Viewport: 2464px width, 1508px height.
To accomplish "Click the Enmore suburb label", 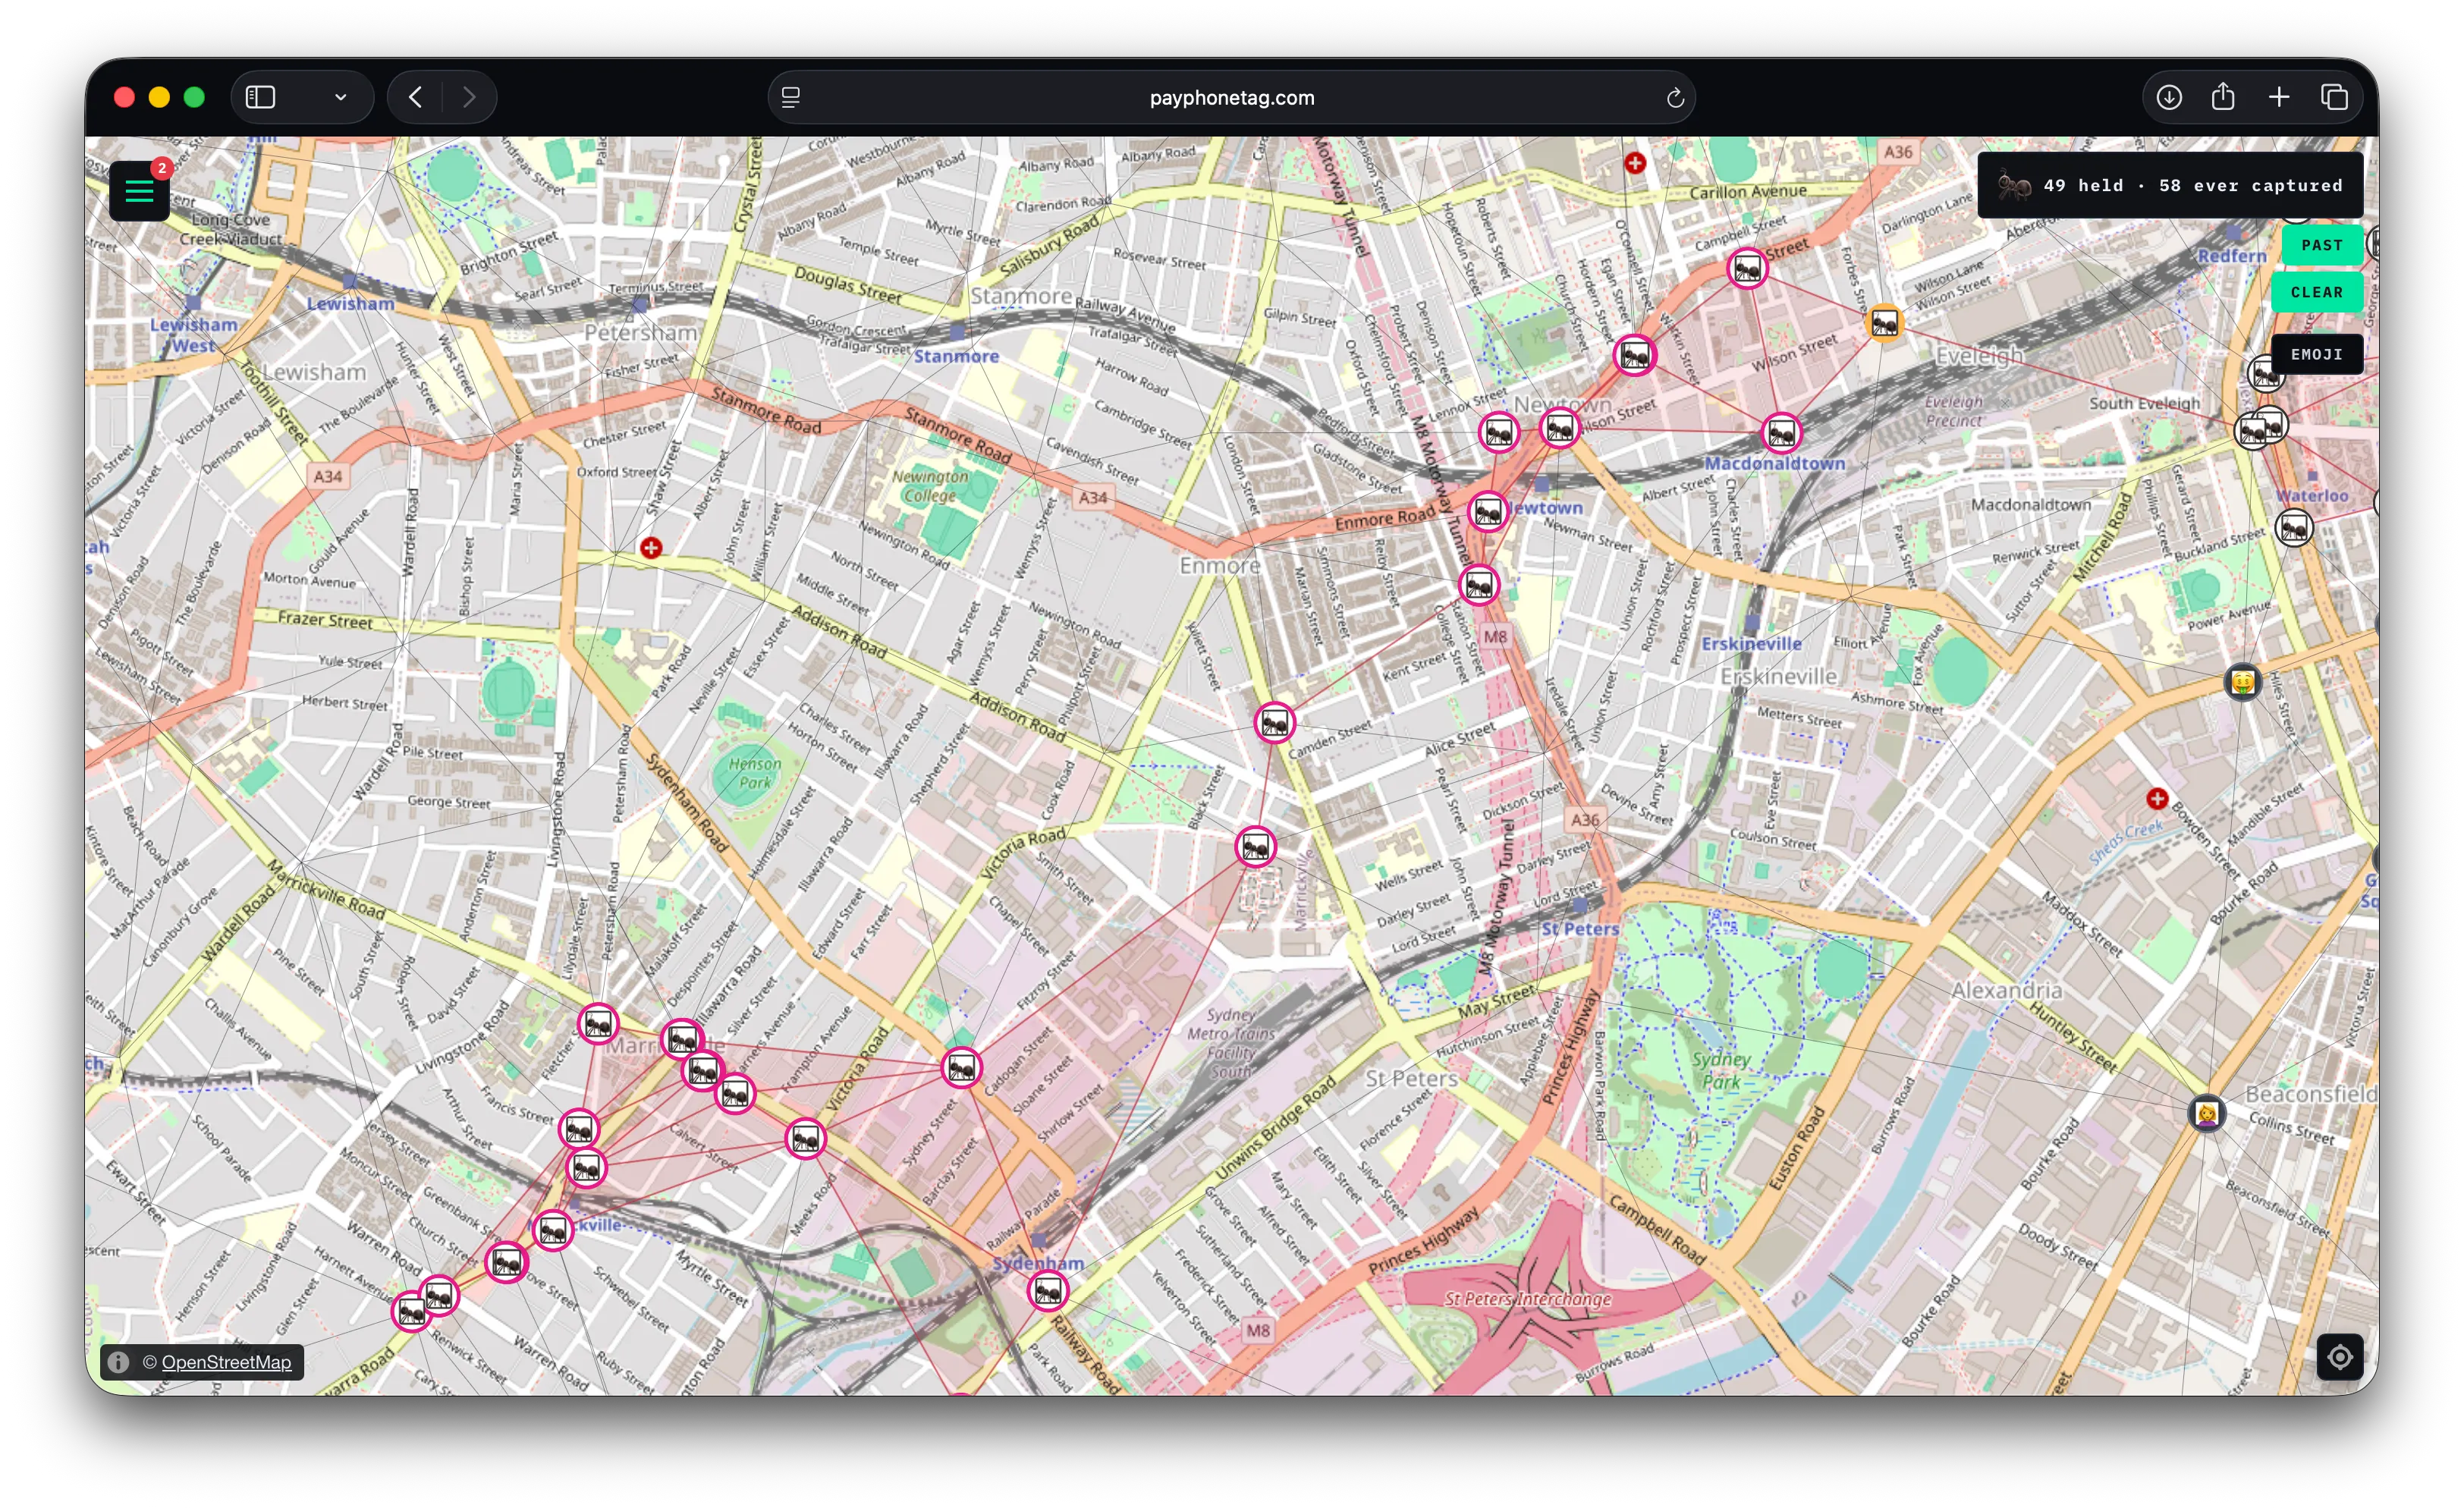I will [x=1219, y=566].
